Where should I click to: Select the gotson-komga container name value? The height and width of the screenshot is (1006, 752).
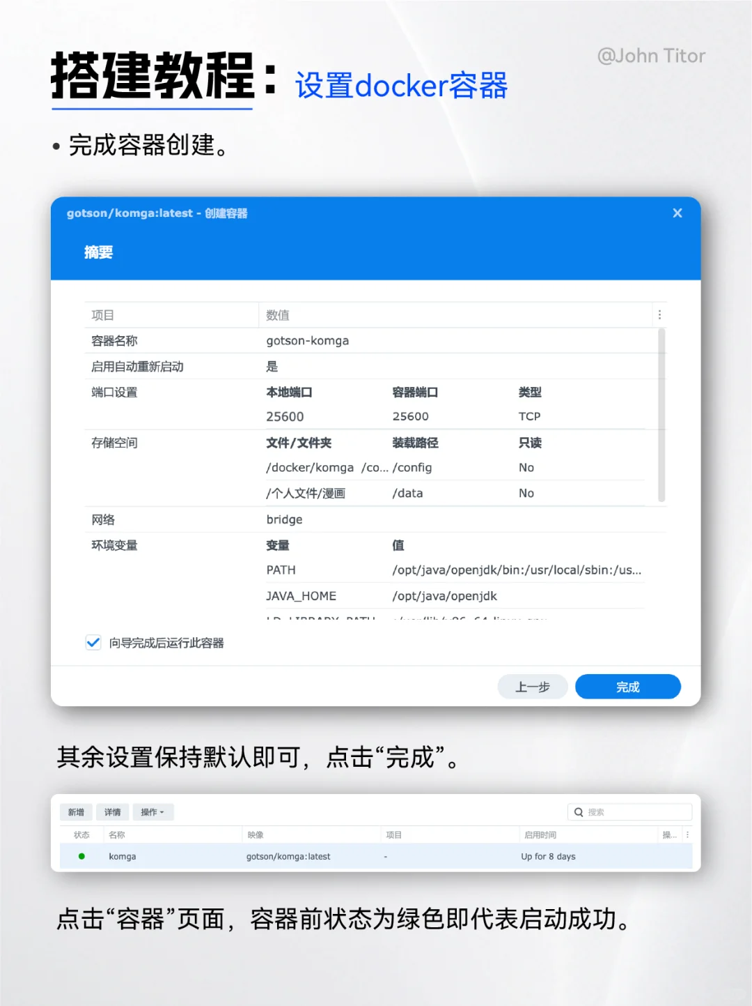tap(308, 341)
